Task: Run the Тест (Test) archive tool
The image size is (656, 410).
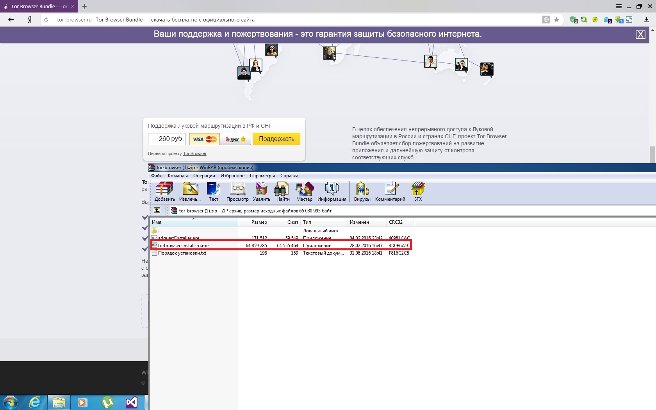Action: [214, 192]
